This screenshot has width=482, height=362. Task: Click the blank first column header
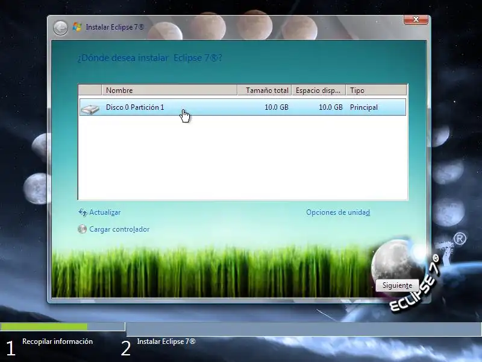coord(90,90)
